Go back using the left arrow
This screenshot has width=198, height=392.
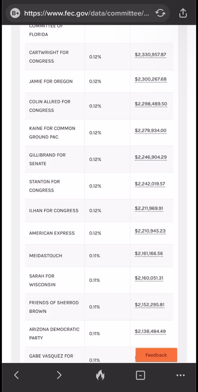pos(16,375)
